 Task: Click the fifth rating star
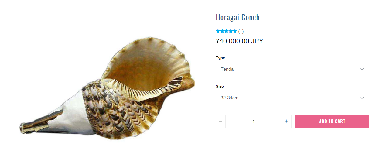235,31
